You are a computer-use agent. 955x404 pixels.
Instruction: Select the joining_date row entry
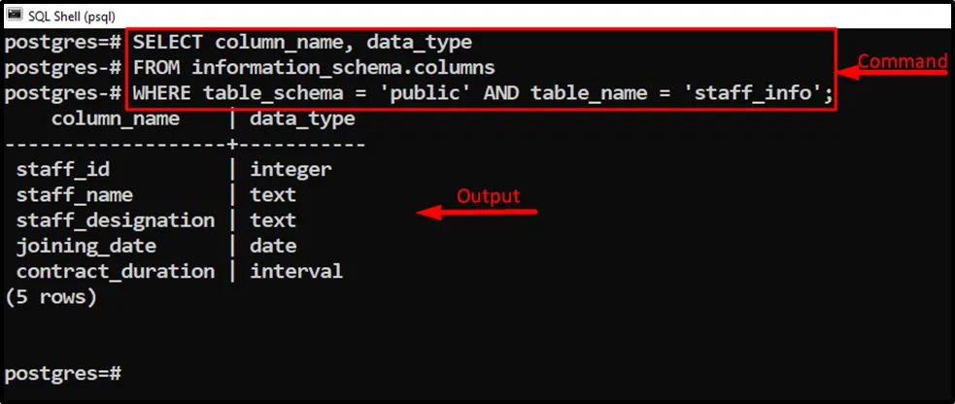coord(86,246)
